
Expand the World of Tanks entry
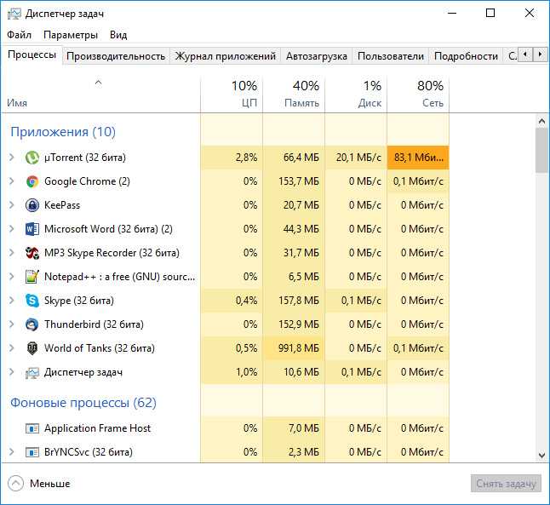coord(12,348)
